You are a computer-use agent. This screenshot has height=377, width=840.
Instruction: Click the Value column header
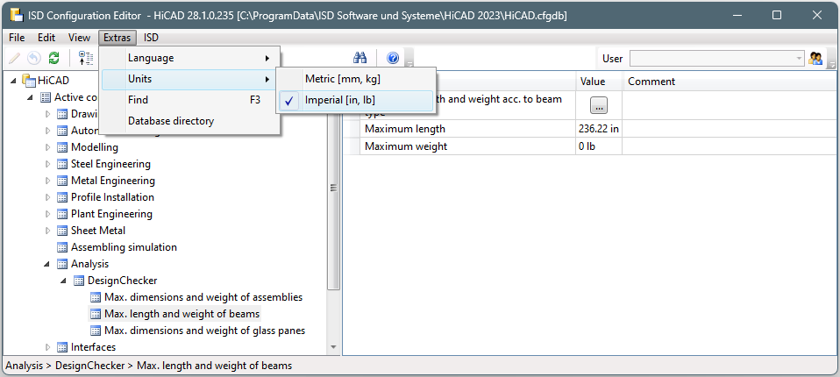click(599, 82)
